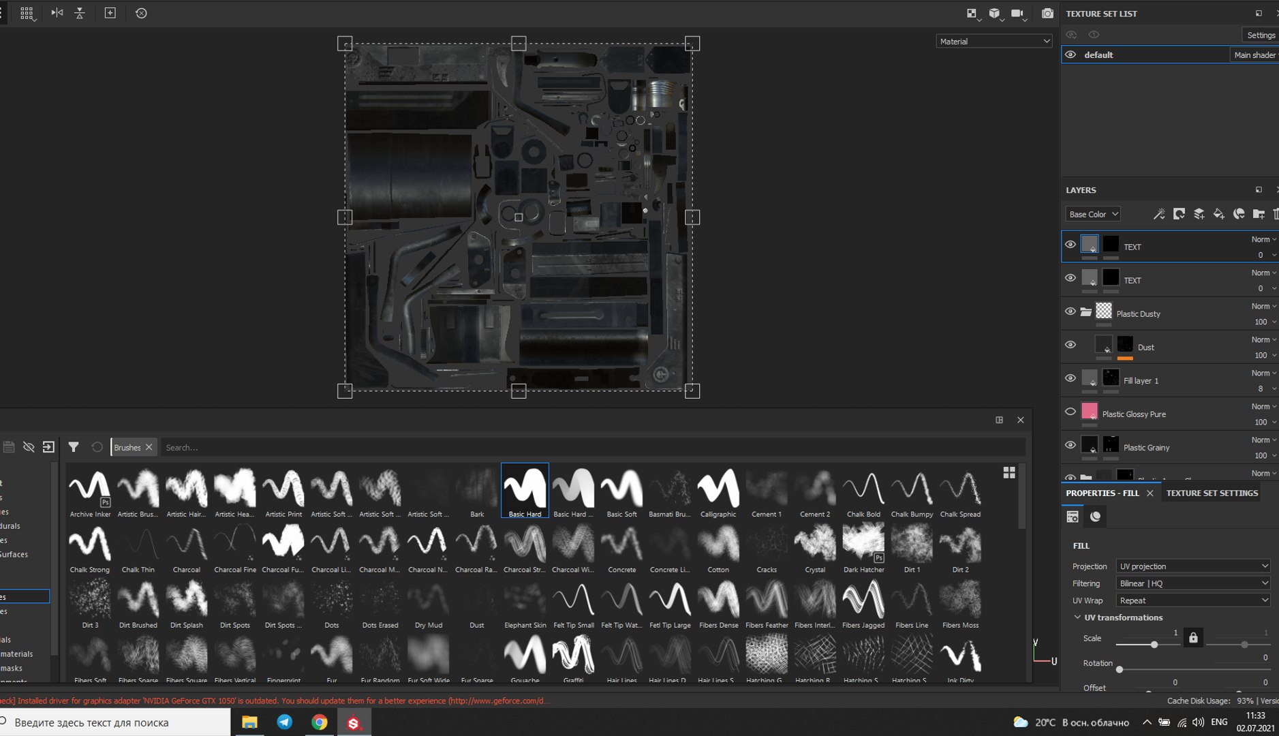Toggle the horizontal symmetry mirror icon

pos(57,13)
